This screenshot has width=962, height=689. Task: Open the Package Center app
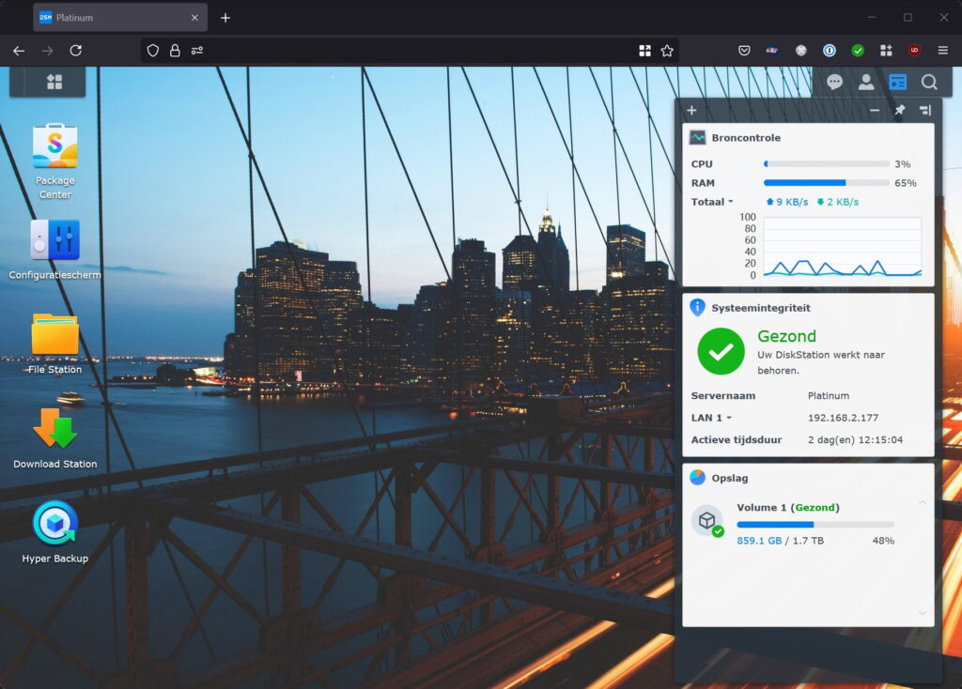54,147
